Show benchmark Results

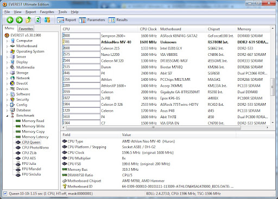coord(118,20)
